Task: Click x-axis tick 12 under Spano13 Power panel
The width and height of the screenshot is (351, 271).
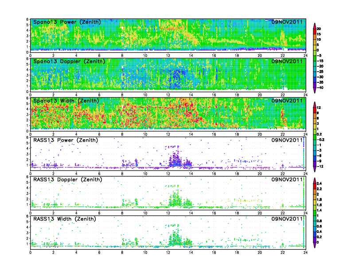Action: (x=168, y=56)
